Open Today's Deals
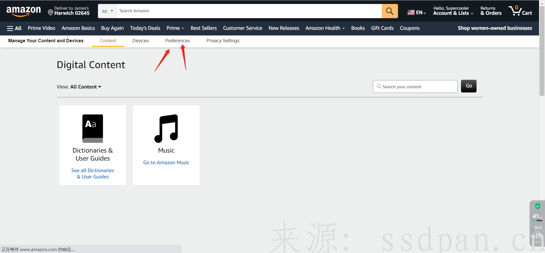Image resolution: width=545 pixels, height=253 pixels. (145, 28)
